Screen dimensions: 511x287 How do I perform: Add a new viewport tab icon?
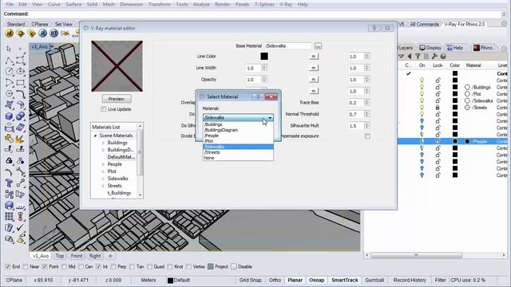[x=110, y=256]
